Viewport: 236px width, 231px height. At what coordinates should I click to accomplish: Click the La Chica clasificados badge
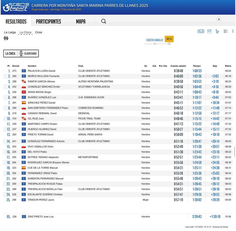[x=21, y=54]
